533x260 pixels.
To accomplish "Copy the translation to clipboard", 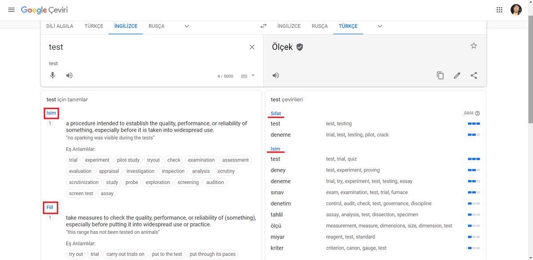I will click(440, 75).
